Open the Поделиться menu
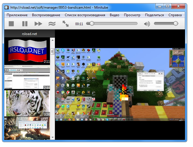Viewport: 193px width, 147px height. pos(154,15)
